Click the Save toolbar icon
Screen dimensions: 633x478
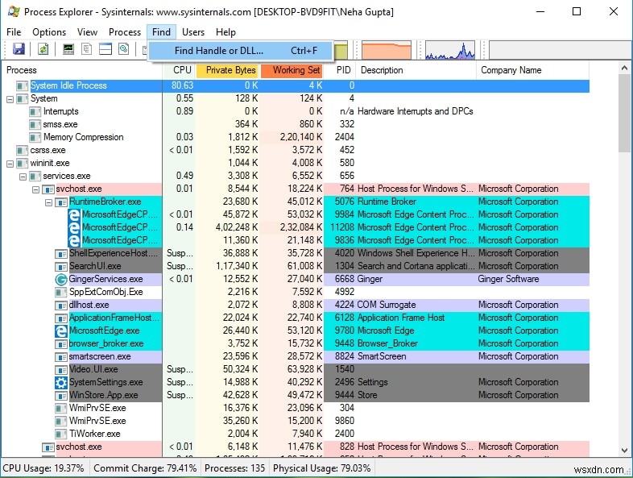click(19, 49)
